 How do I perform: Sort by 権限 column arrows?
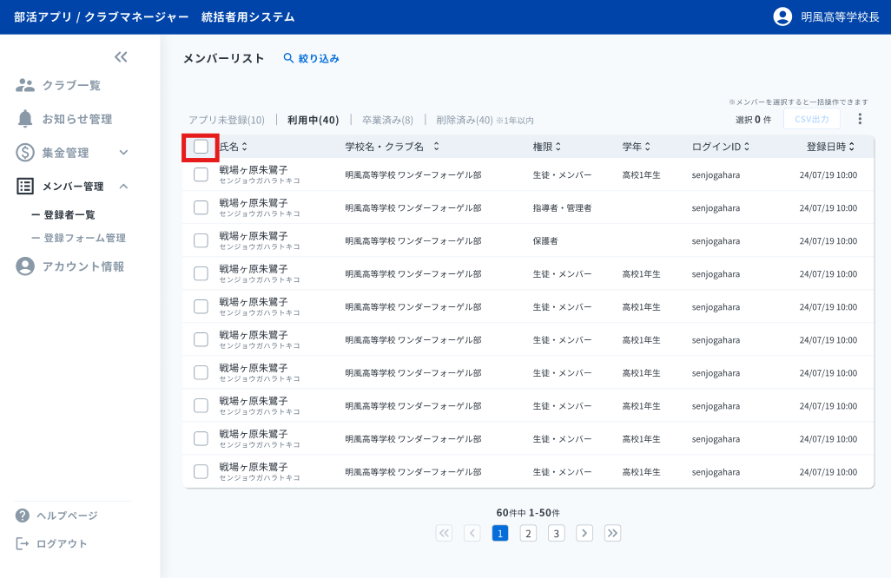[x=558, y=147]
